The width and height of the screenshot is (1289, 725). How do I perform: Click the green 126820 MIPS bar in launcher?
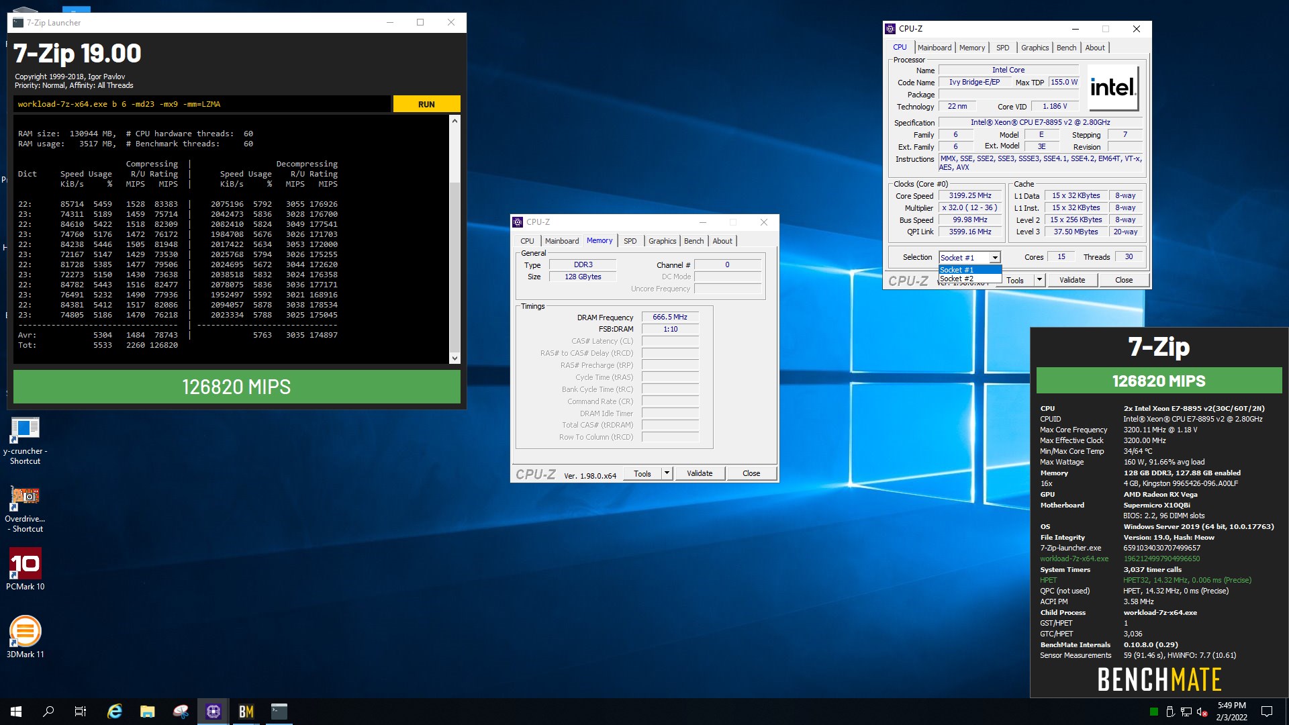[236, 387]
